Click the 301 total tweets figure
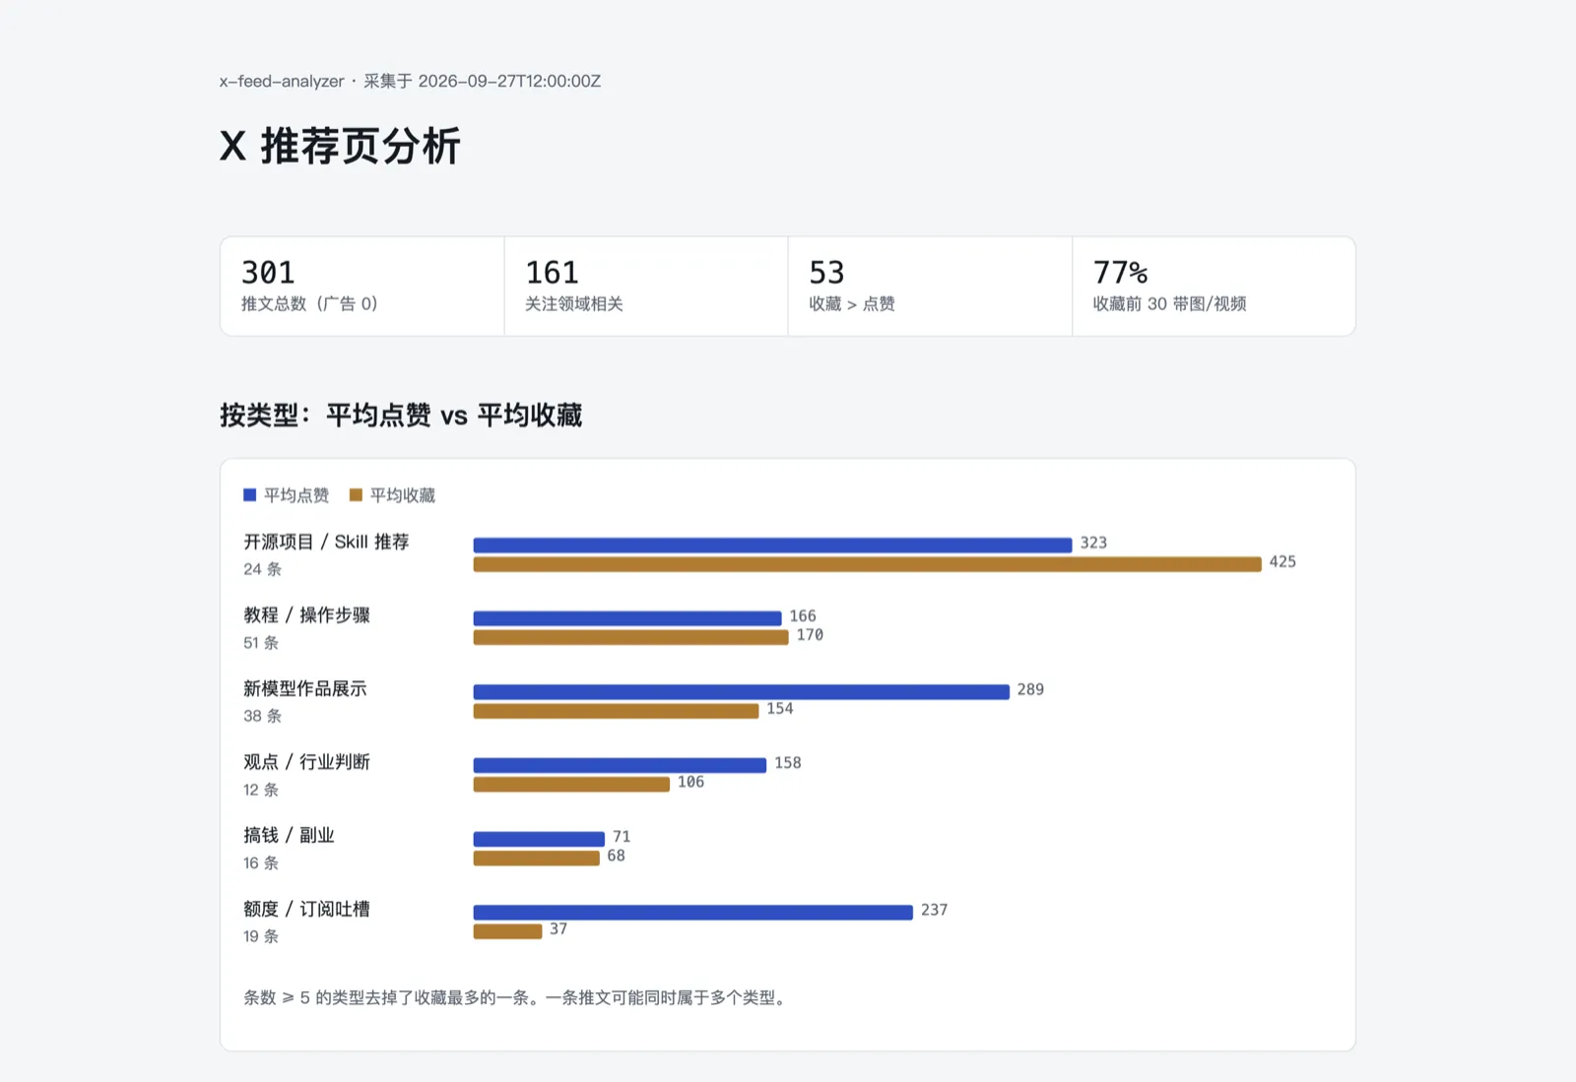The width and height of the screenshot is (1576, 1082). click(x=268, y=272)
